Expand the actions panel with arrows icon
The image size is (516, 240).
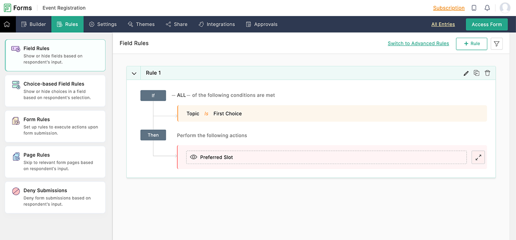pyautogui.click(x=478, y=157)
